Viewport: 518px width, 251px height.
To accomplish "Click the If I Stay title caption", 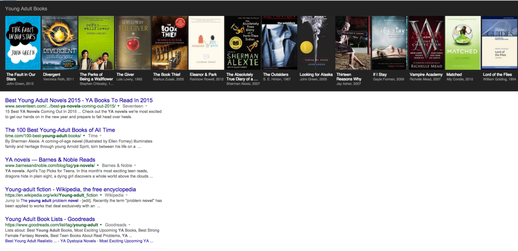I will point(379,75).
